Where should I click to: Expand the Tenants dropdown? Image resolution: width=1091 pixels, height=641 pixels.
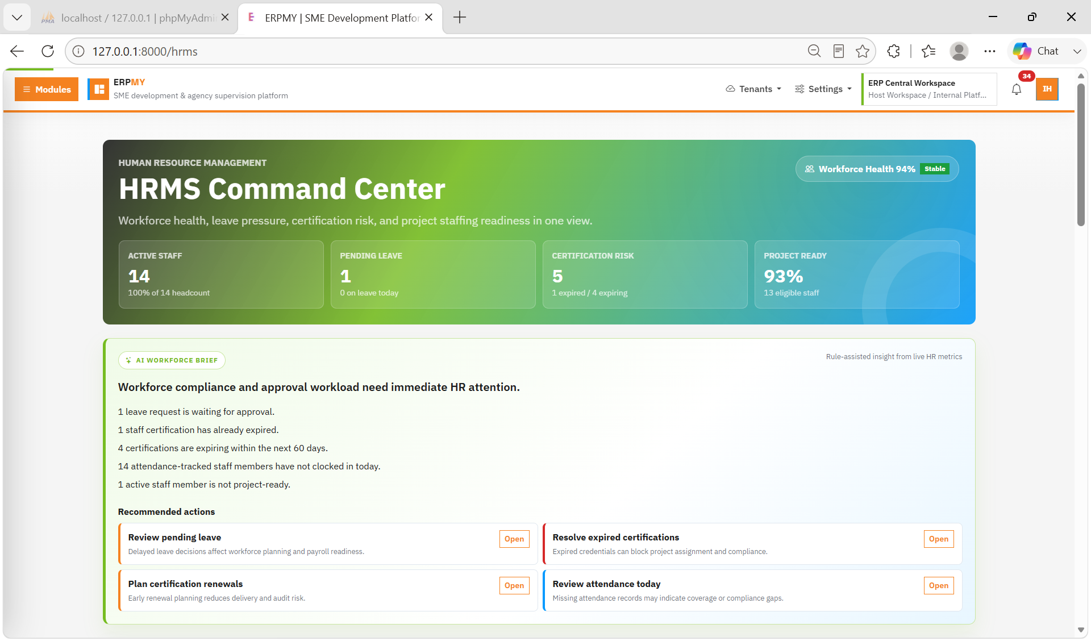pyautogui.click(x=754, y=89)
